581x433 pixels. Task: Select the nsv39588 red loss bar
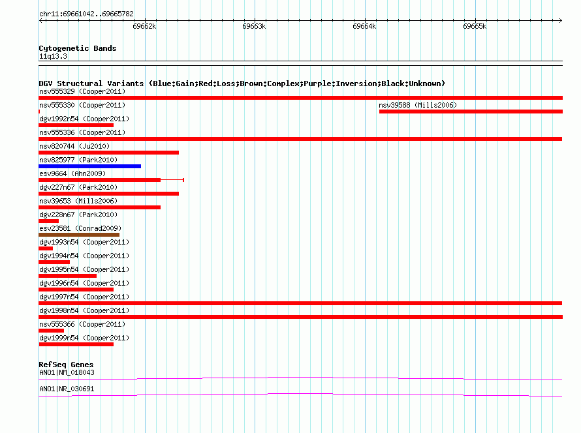coord(471,112)
